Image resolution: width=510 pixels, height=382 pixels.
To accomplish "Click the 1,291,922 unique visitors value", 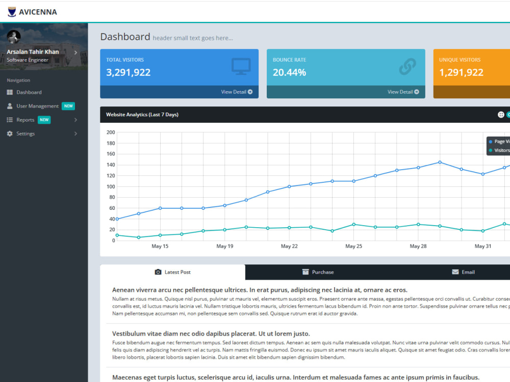I will coord(461,72).
